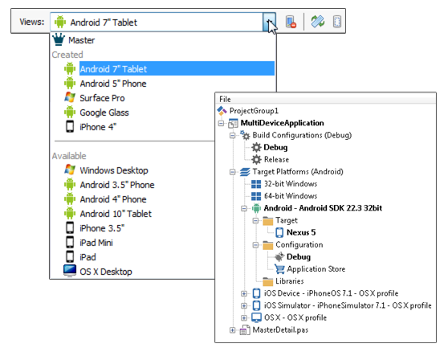Click the Target Platforms stack icon

click(x=245, y=172)
